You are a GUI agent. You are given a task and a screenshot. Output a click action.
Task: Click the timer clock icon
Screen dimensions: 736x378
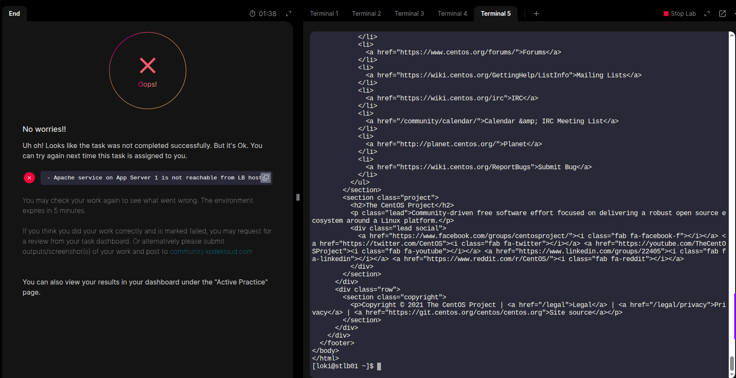click(x=252, y=14)
